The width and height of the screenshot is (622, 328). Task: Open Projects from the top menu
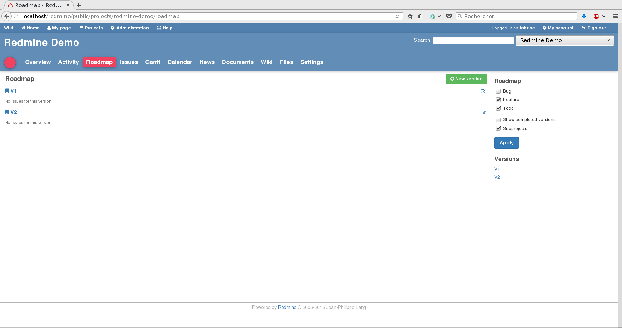pyautogui.click(x=91, y=28)
